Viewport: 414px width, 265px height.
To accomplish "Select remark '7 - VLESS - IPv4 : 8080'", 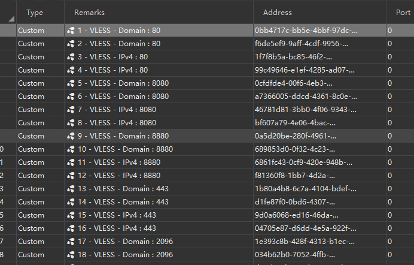I will pos(117,110).
